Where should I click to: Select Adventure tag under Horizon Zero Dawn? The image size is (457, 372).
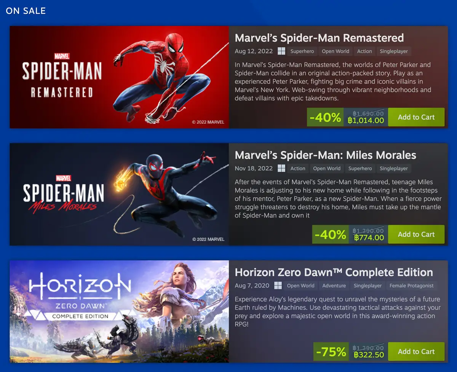(334, 286)
